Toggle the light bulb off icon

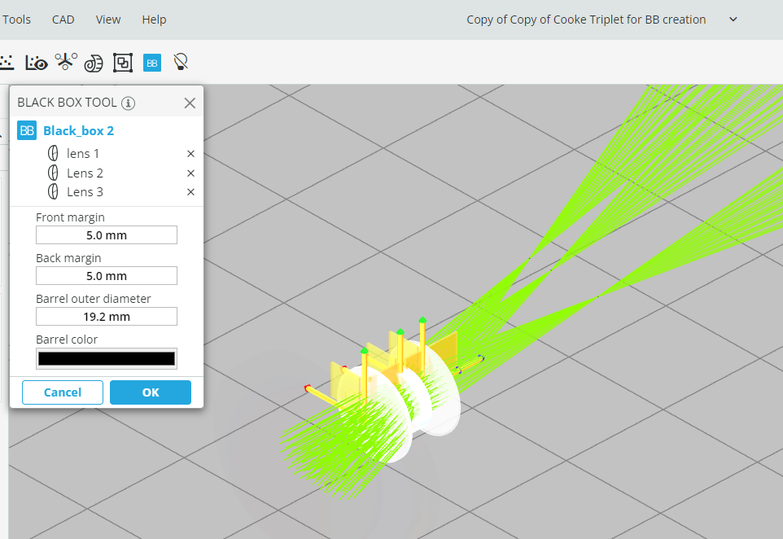pyautogui.click(x=180, y=63)
